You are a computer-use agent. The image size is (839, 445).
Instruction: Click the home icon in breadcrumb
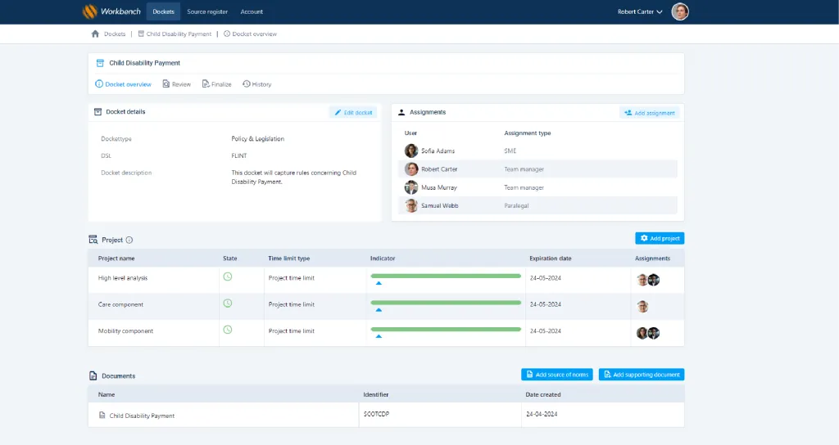tap(95, 34)
